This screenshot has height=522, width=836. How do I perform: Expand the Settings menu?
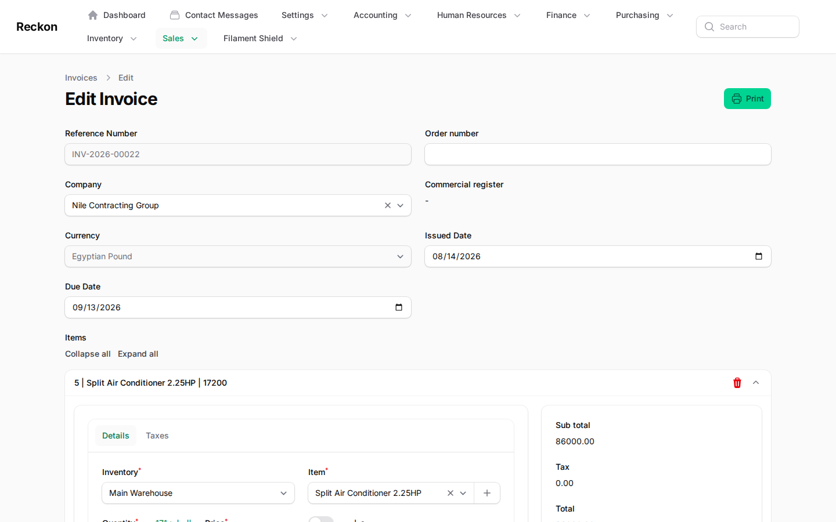[305, 15]
